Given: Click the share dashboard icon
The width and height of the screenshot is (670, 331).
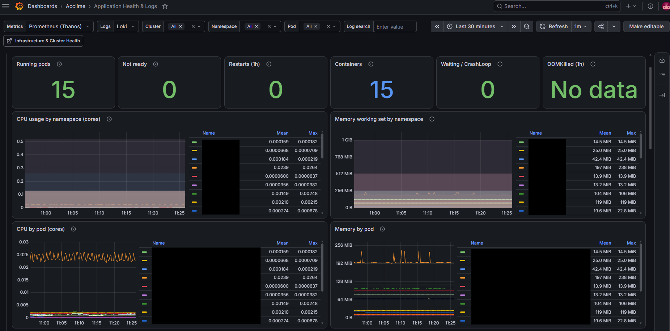Looking at the screenshot, I should tap(601, 26).
